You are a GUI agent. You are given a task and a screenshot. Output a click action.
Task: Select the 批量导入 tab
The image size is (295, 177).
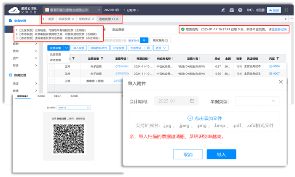pos(57,96)
